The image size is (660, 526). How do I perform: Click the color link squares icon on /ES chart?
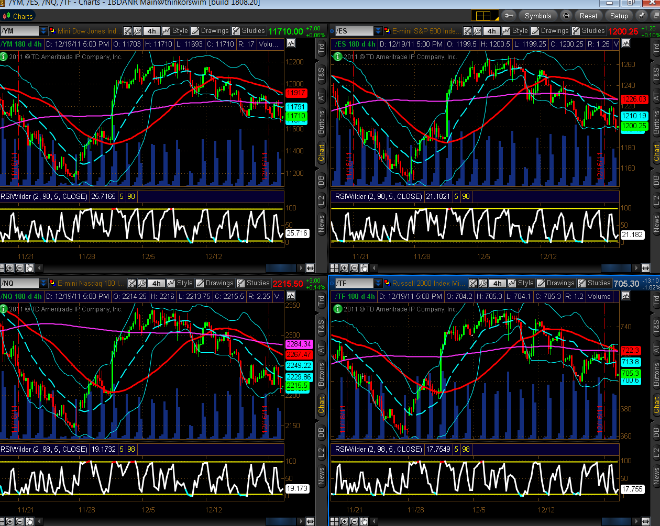coord(387,31)
